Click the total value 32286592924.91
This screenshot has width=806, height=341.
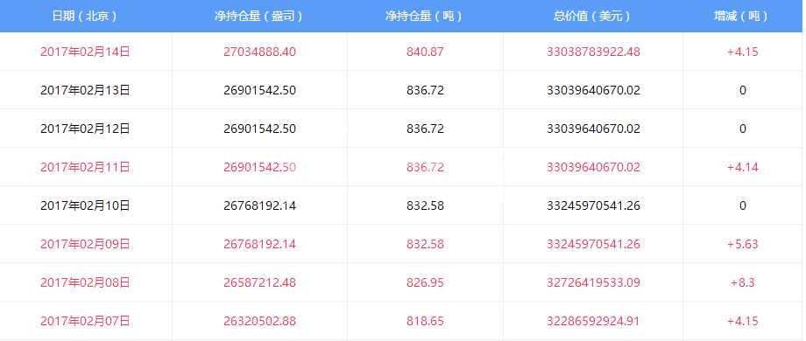tap(594, 322)
